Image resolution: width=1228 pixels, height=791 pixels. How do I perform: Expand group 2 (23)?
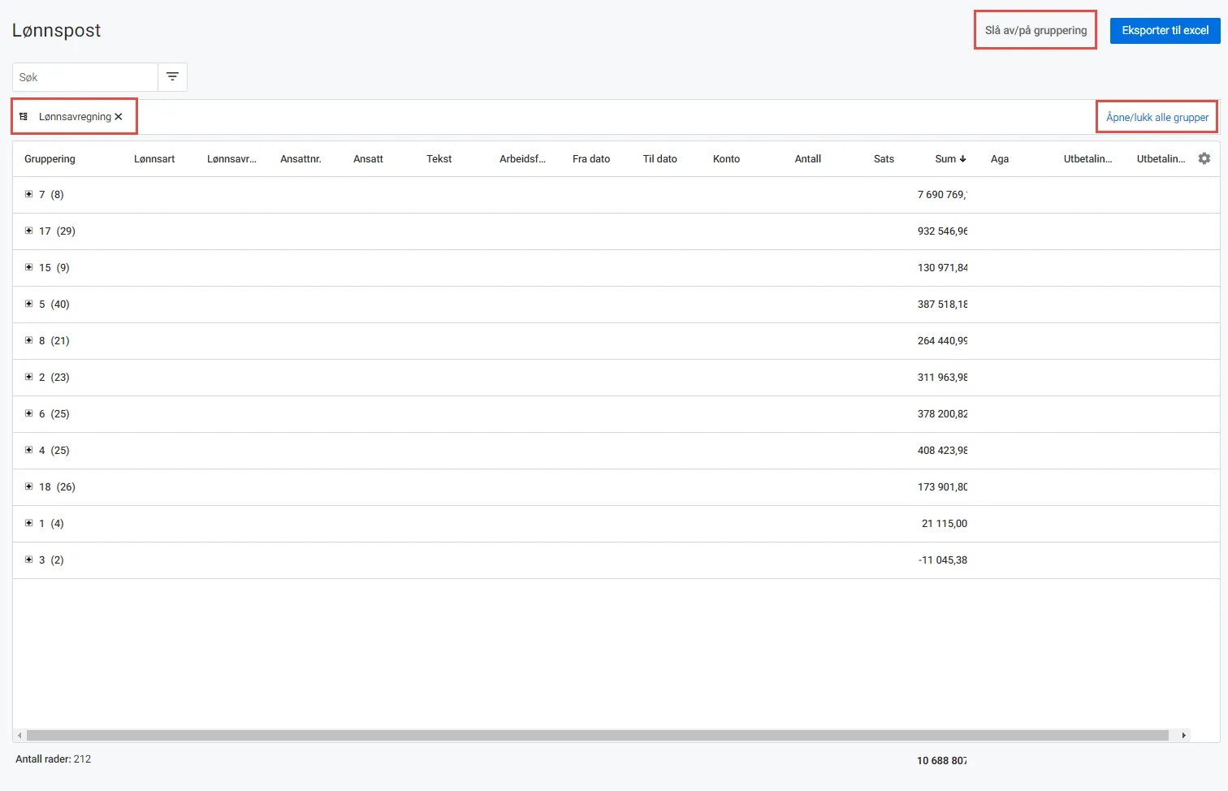coord(28,377)
